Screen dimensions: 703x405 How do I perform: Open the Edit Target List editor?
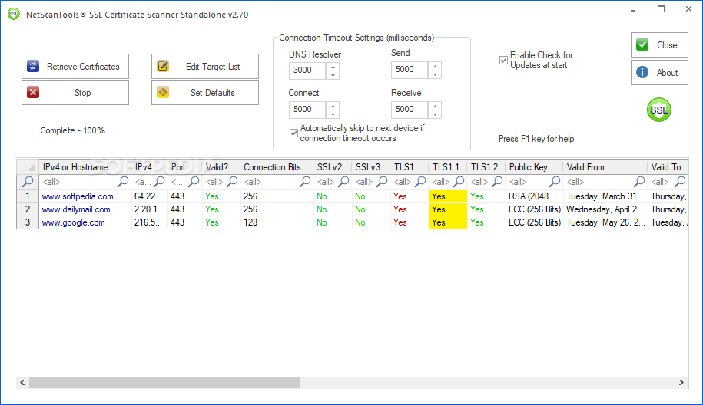click(x=205, y=67)
